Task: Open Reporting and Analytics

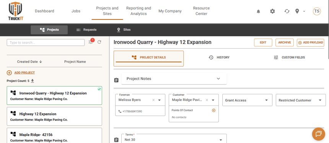Action: click(x=139, y=11)
